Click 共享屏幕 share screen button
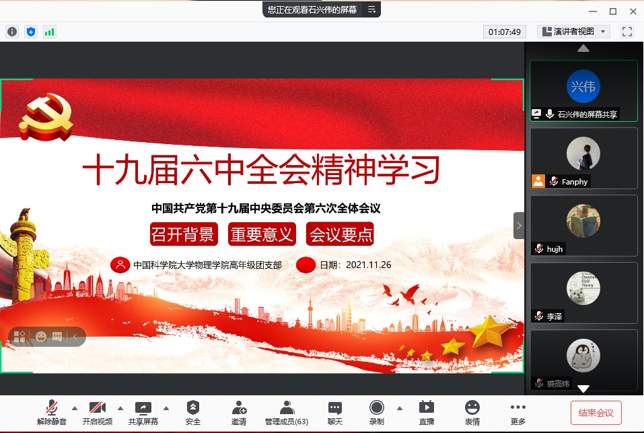The image size is (644, 433). 143,413
